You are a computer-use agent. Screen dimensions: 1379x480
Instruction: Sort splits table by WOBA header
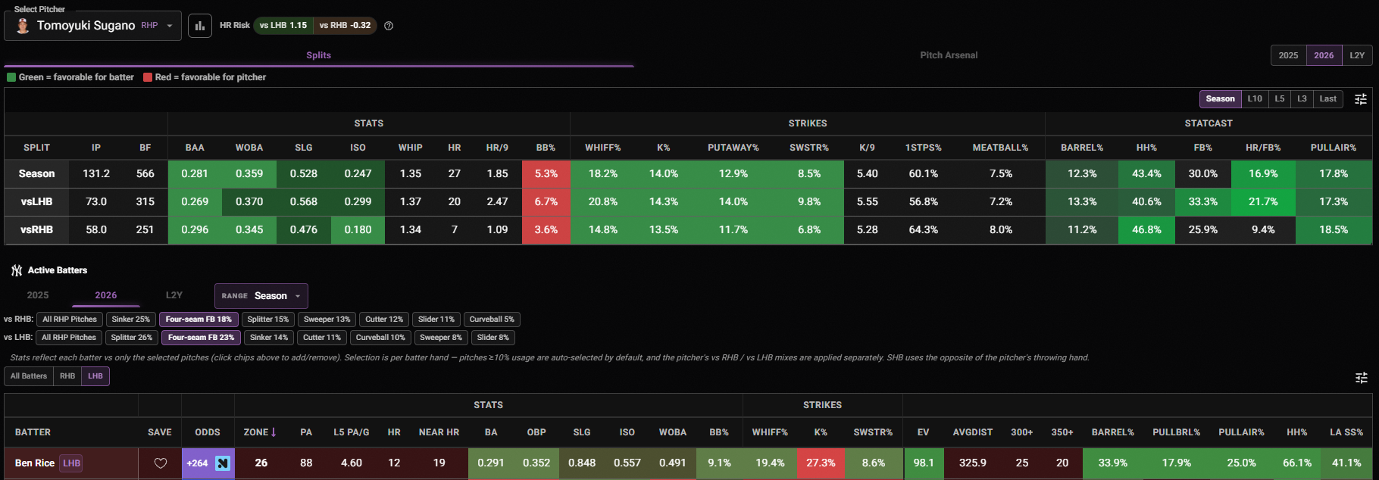pyautogui.click(x=249, y=148)
